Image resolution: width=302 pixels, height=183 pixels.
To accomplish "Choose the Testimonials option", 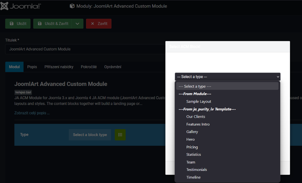I will coord(197,170).
